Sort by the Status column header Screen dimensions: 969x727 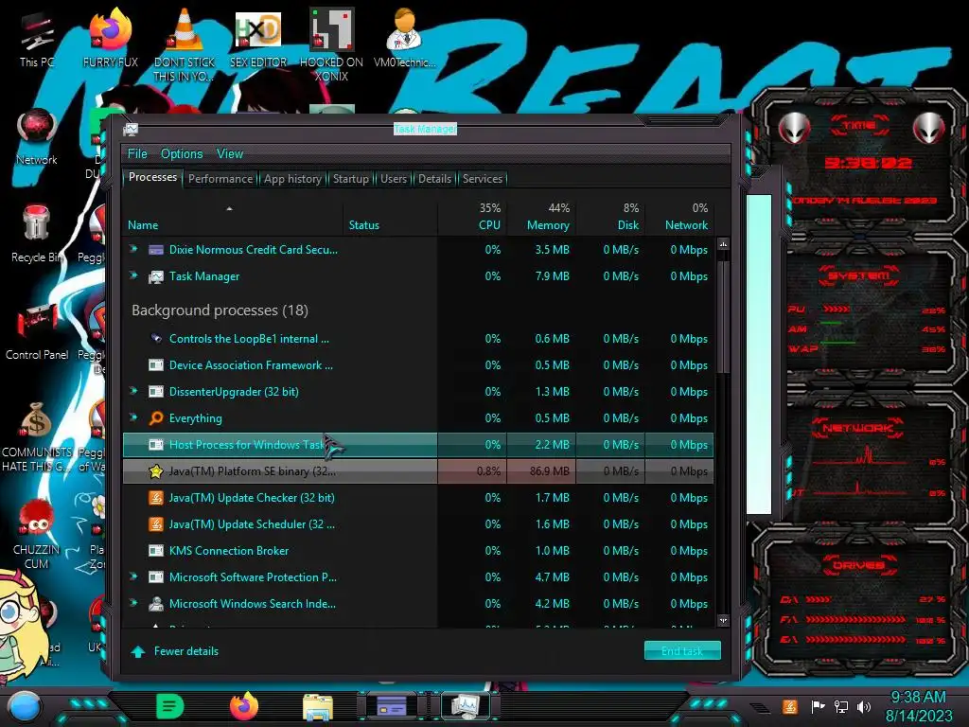tap(391, 218)
